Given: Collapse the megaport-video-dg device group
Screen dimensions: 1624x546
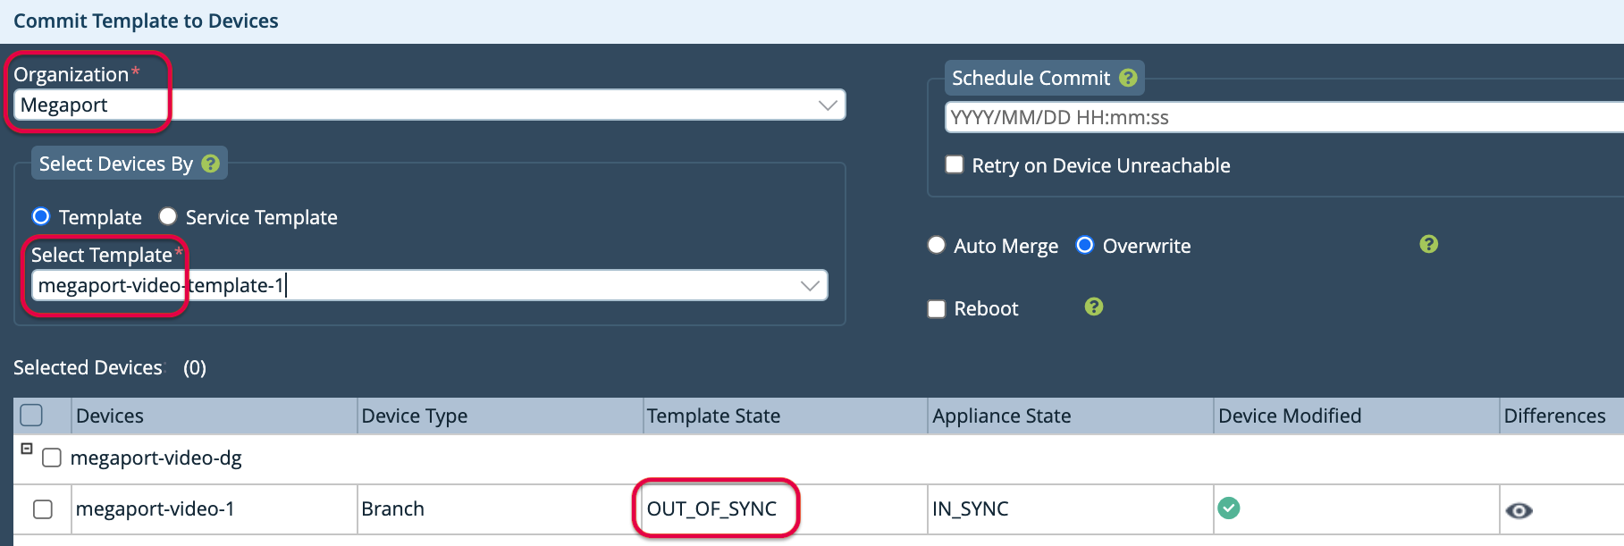Looking at the screenshot, I should 27,449.
